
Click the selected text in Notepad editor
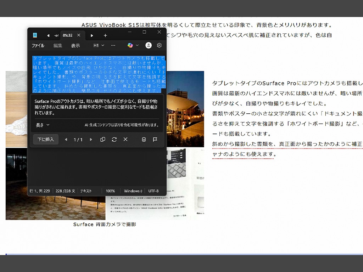(99, 74)
